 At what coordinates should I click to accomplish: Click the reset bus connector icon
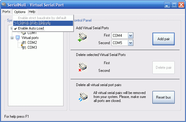(83, 97)
